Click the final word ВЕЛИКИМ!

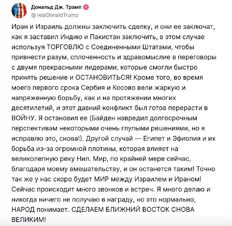point(29,220)
